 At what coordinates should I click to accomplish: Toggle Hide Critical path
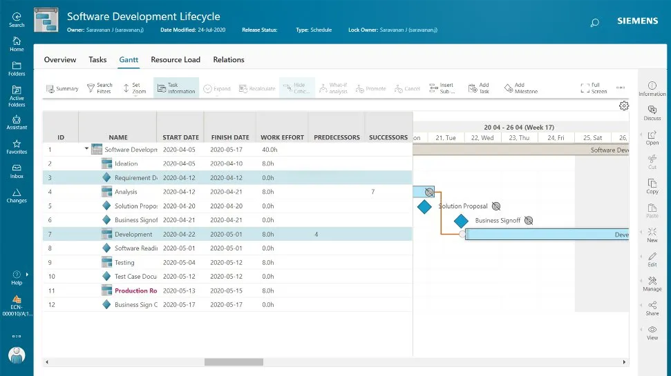[297, 88]
